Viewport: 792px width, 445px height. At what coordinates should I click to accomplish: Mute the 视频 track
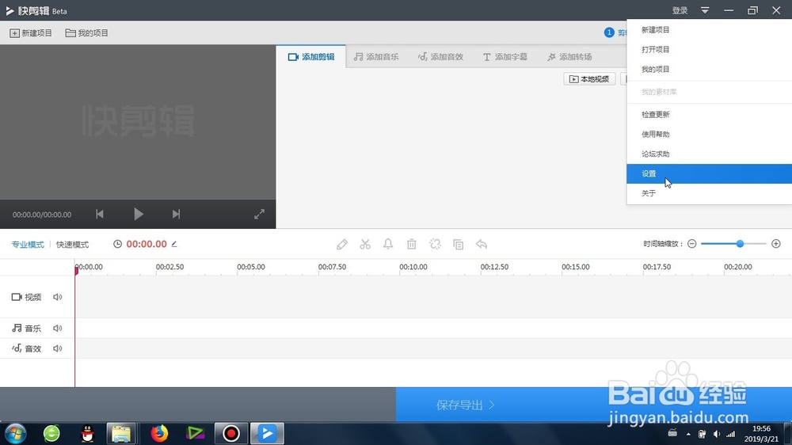tap(58, 297)
